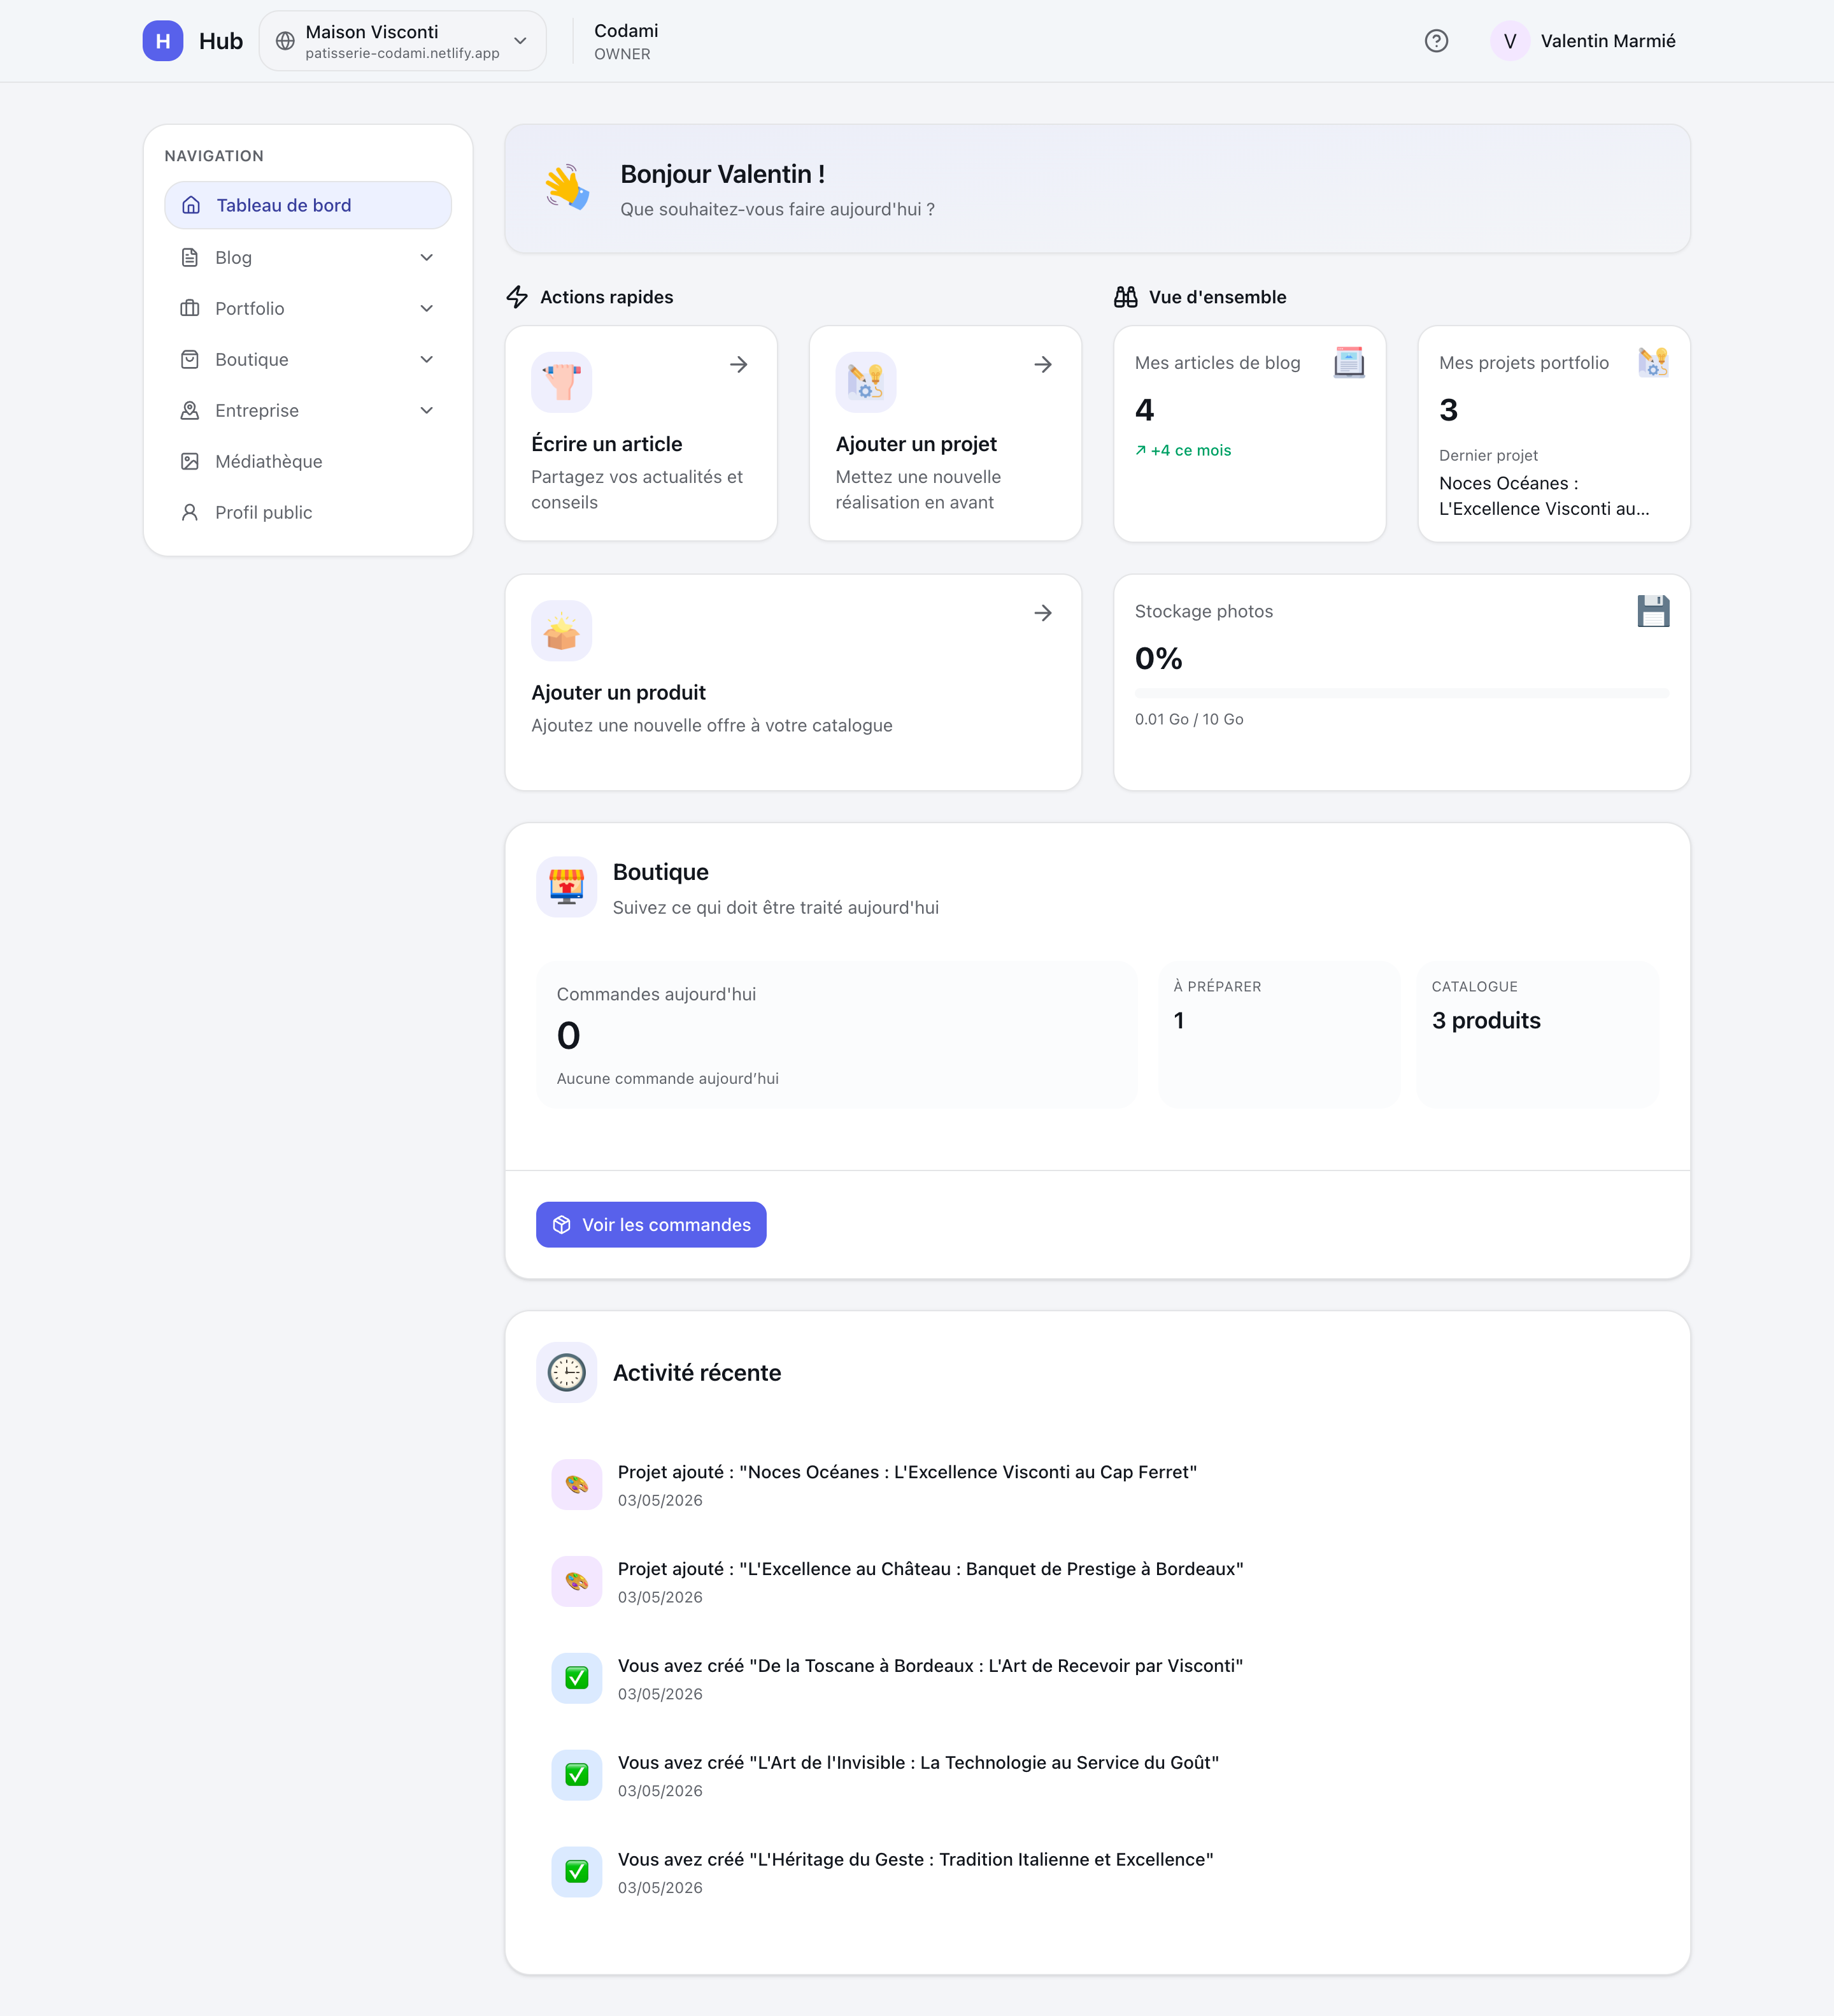The width and height of the screenshot is (1834, 2016).
Task: Click the clock icon beside Activité récente
Action: click(x=567, y=1372)
